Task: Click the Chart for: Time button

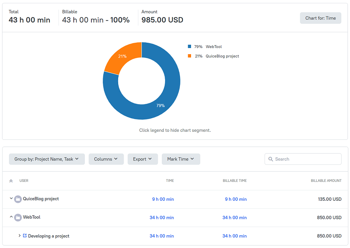Action: point(320,18)
